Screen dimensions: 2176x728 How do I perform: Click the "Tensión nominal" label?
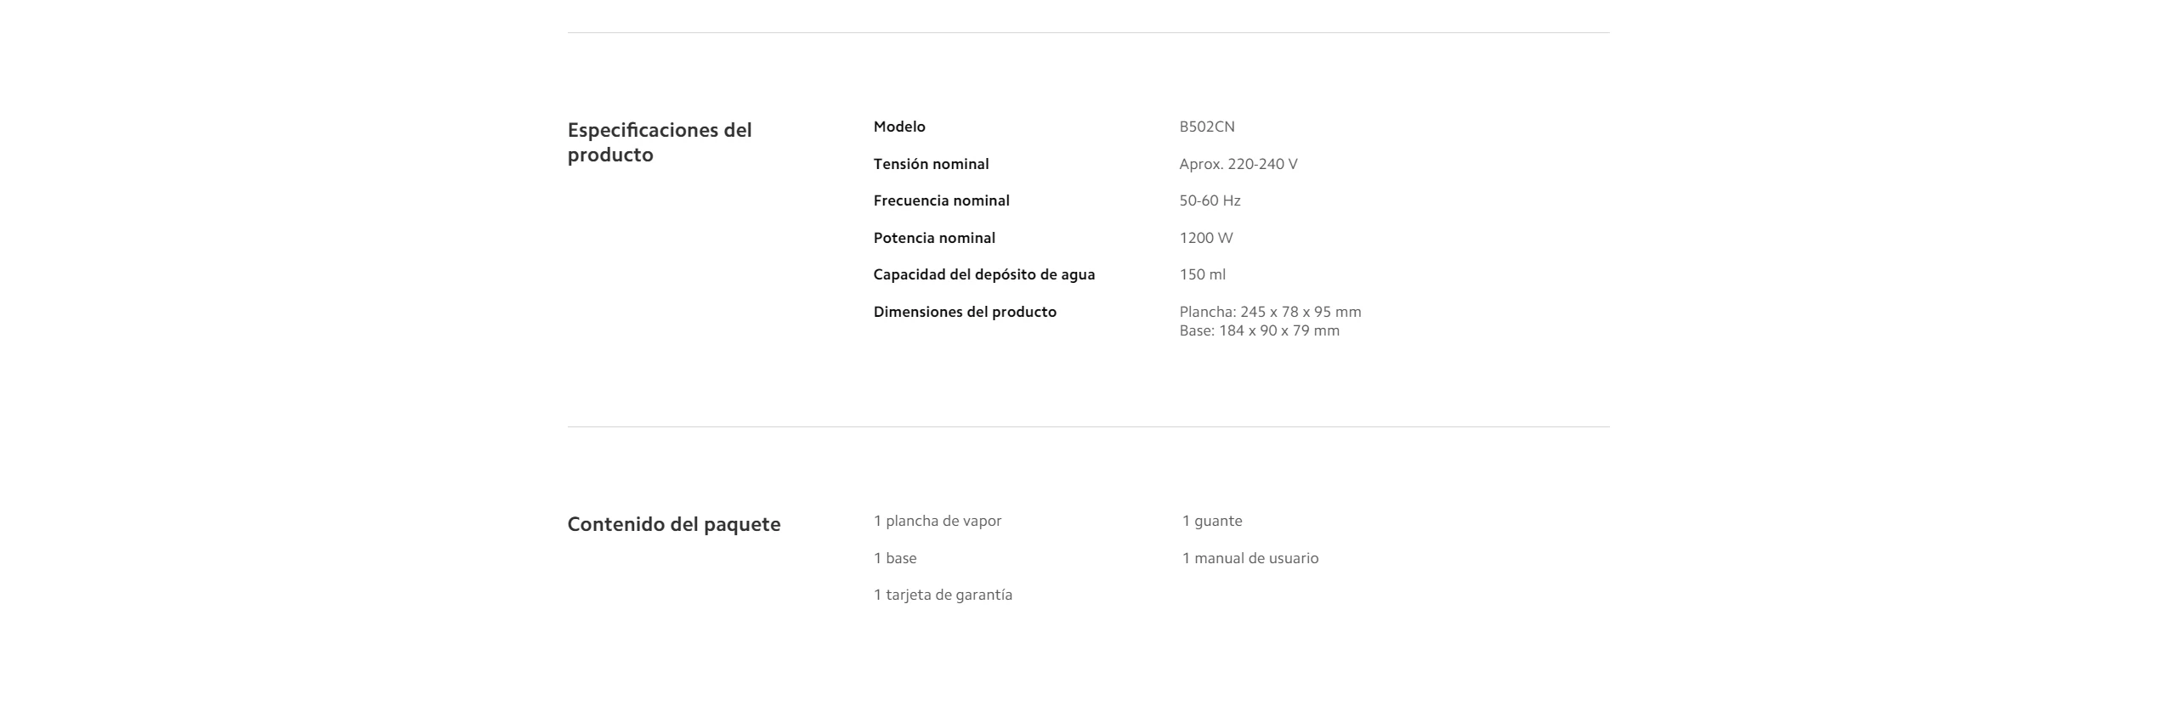931,164
